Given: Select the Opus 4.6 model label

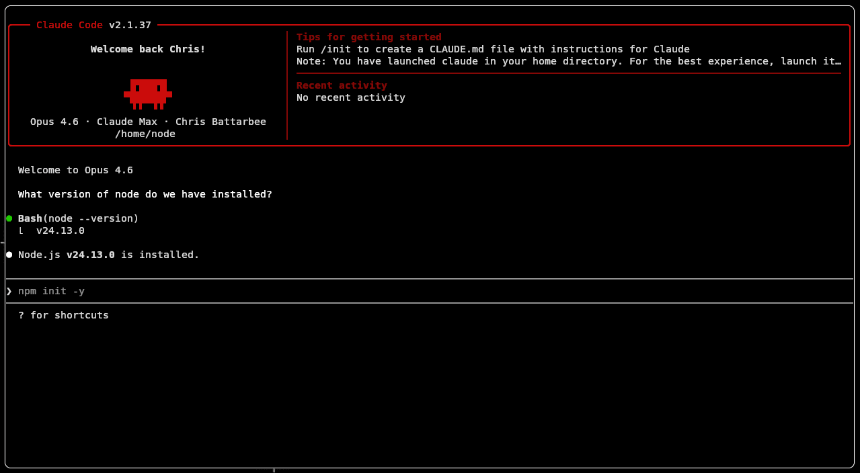Looking at the screenshot, I should [x=54, y=122].
